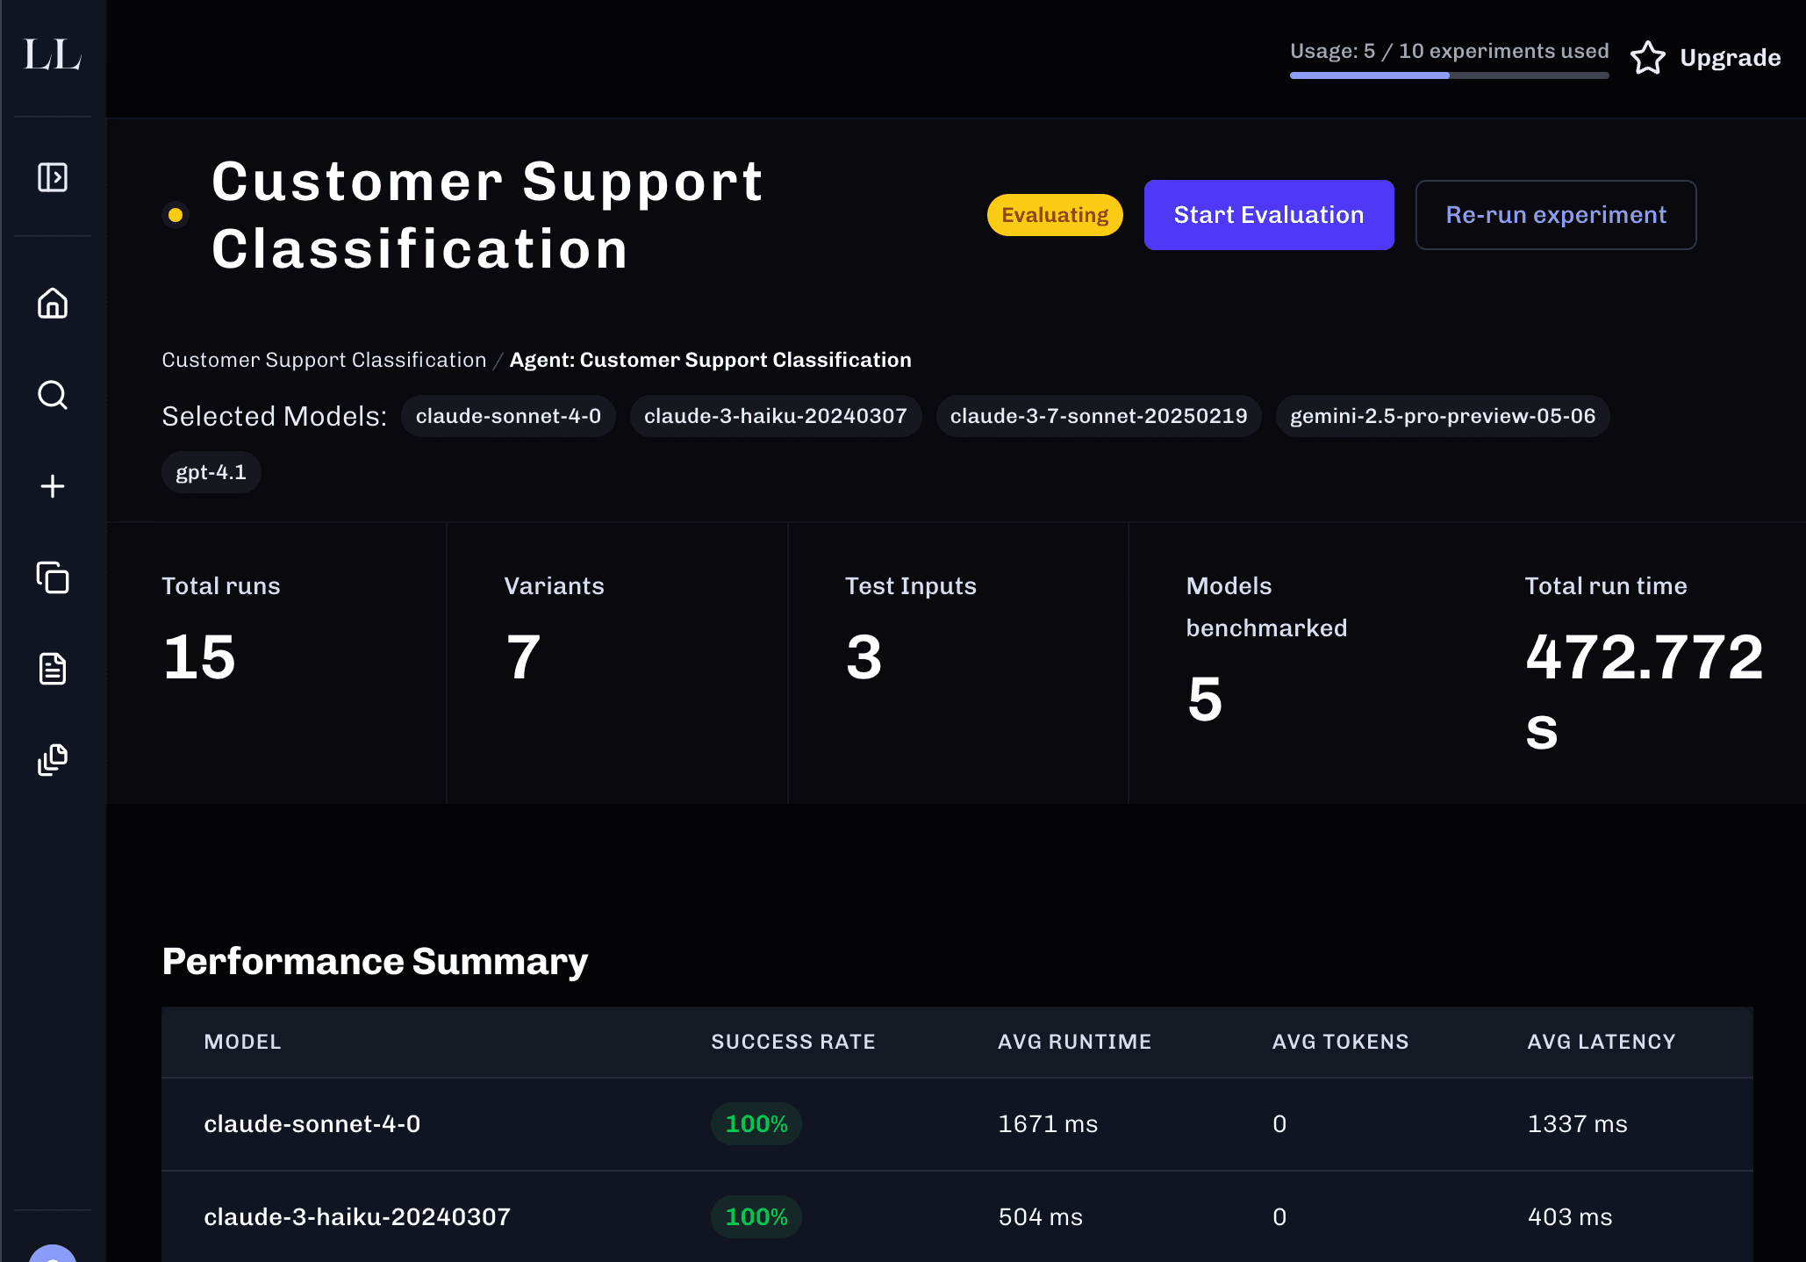
Task: Open the document page sidebar icon
Action: point(53,669)
